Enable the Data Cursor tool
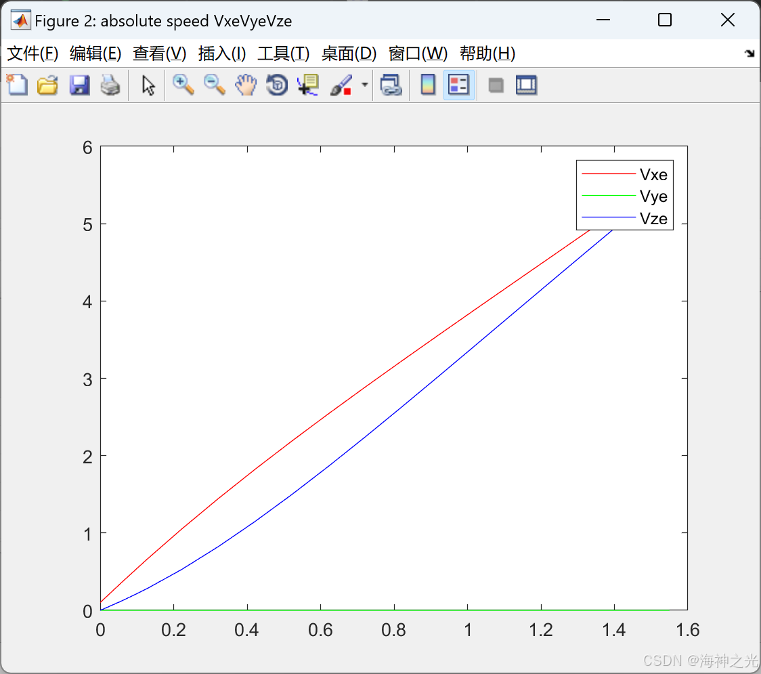 pos(308,85)
